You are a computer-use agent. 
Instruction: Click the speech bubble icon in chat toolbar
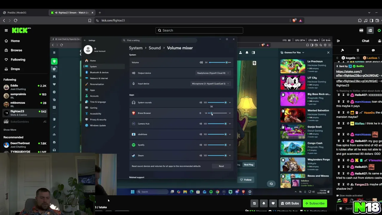tap(373, 50)
